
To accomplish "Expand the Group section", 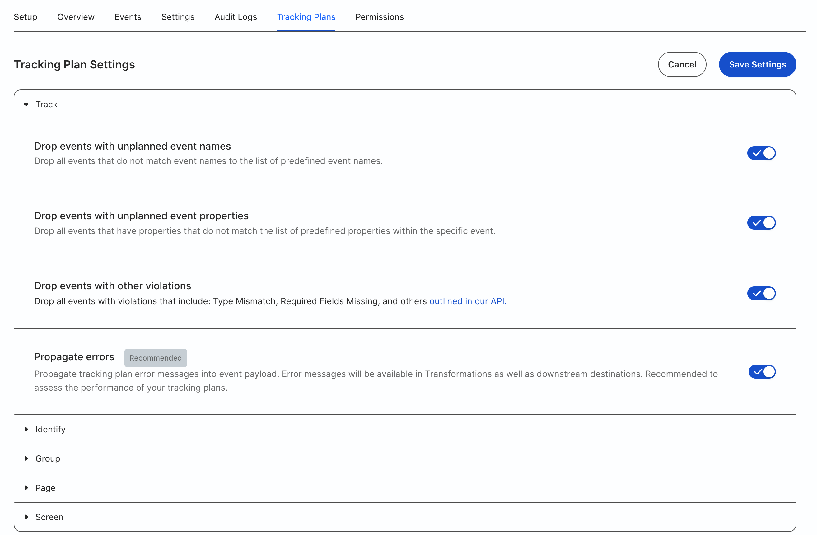I will (x=26, y=458).
